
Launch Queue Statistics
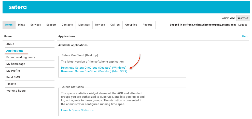[77, 110]
